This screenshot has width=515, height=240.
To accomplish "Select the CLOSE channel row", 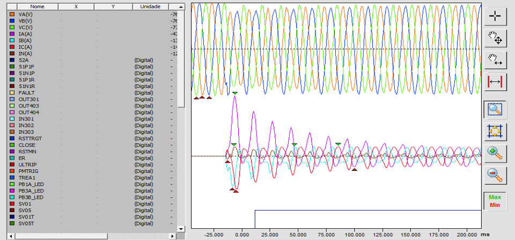I will click(x=92, y=145).
